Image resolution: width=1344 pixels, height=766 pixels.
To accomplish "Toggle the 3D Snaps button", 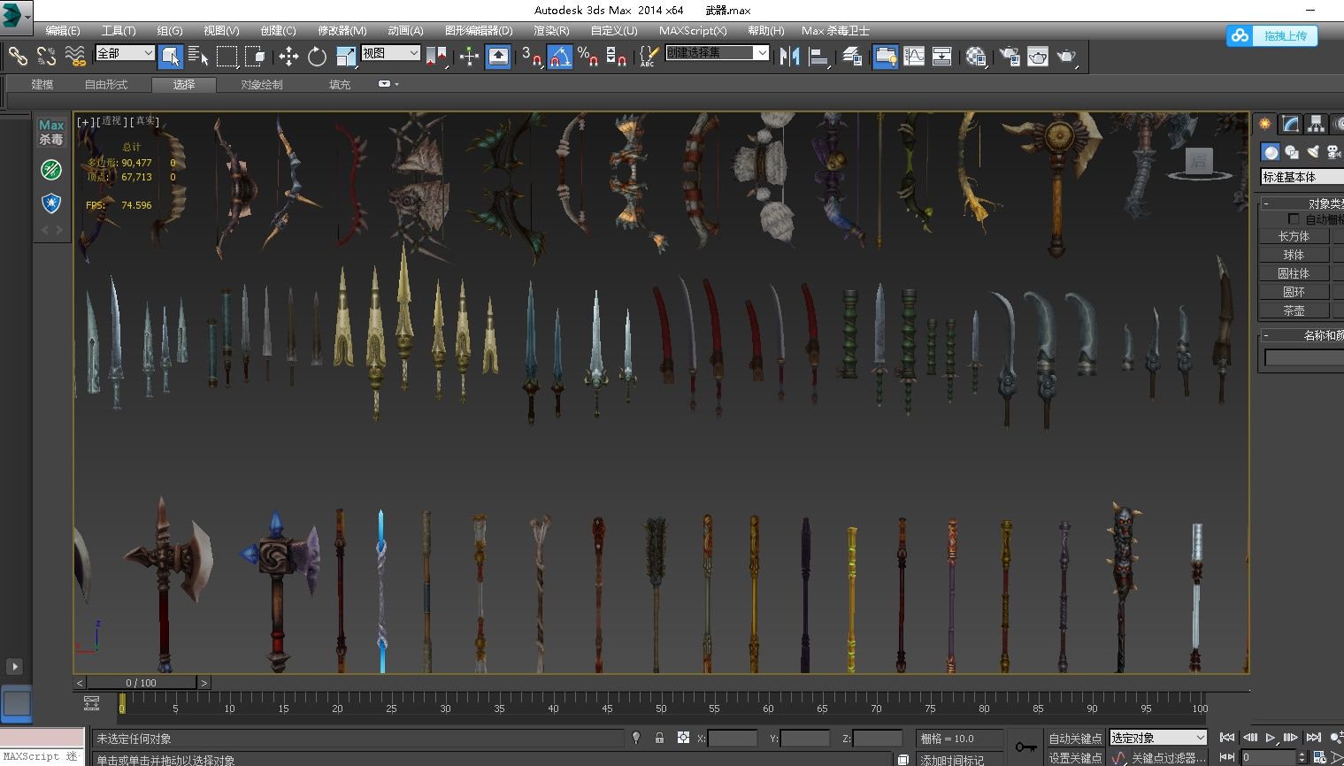I will pyautogui.click(x=531, y=57).
